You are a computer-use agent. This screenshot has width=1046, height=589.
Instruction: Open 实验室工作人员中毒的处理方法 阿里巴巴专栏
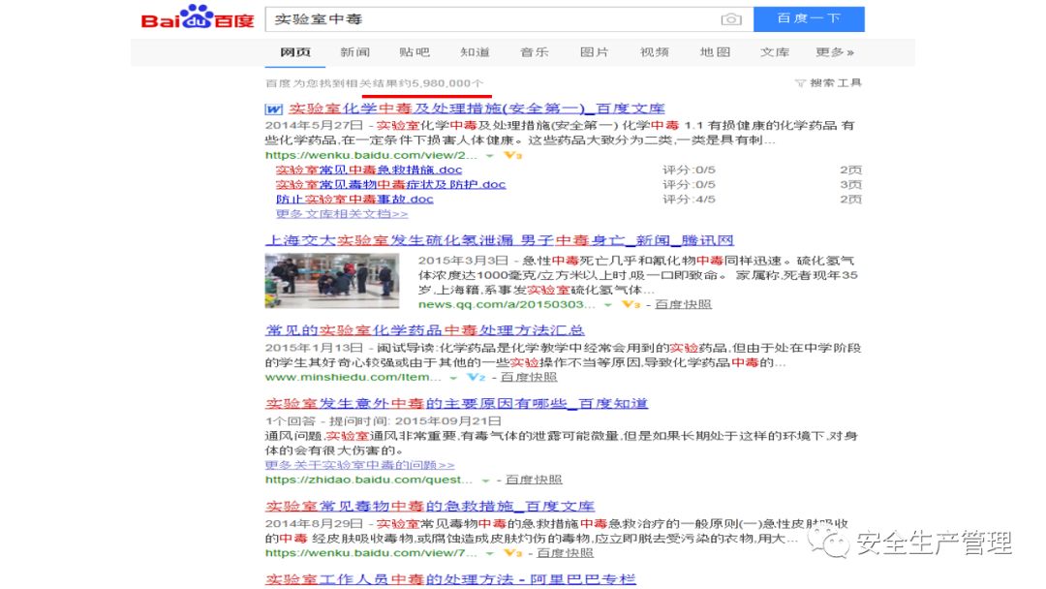coord(450,579)
